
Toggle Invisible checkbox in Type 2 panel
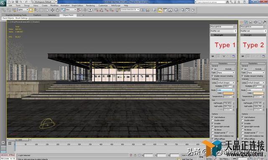[x=242, y=123]
